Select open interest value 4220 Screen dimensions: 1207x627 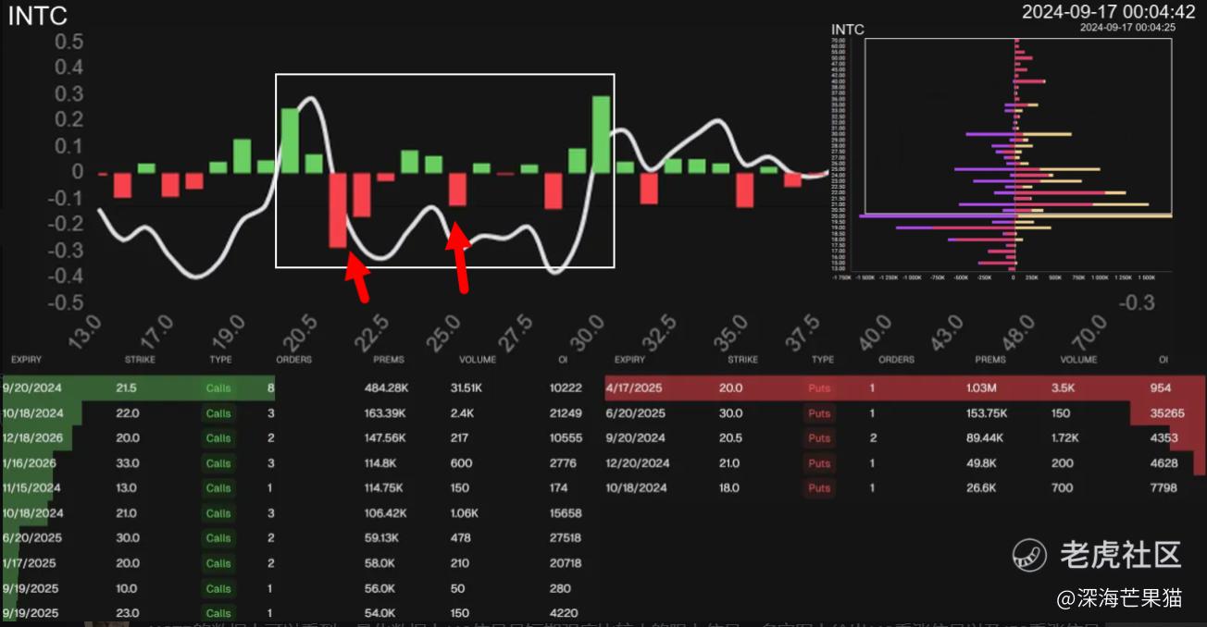pyautogui.click(x=563, y=613)
